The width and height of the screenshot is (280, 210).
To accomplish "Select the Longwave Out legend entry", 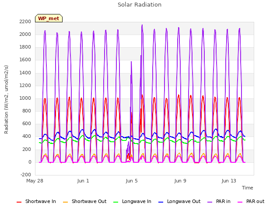I will (179, 201).
